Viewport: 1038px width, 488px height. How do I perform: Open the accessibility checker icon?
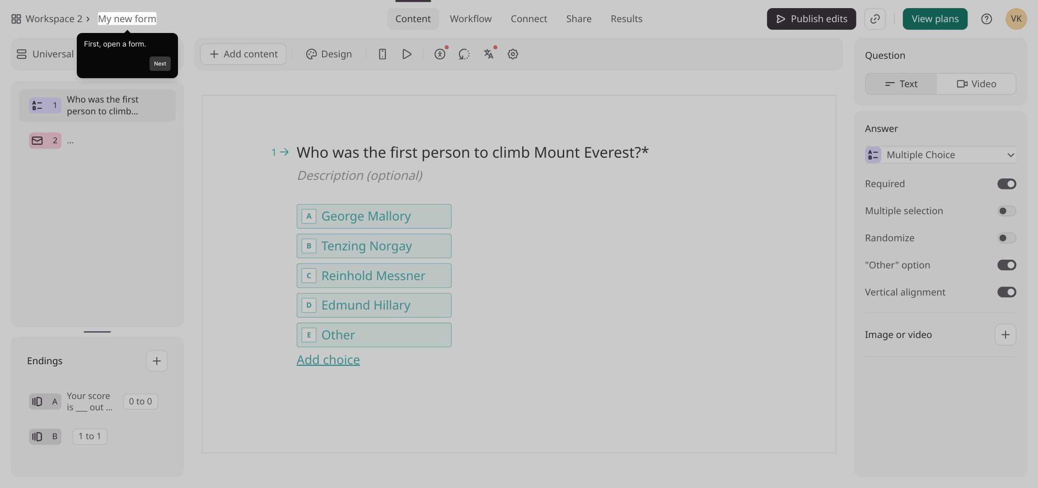pyautogui.click(x=440, y=54)
